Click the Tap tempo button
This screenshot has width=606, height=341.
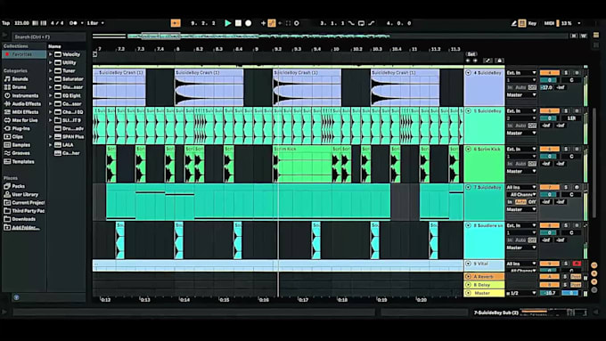tap(6, 23)
